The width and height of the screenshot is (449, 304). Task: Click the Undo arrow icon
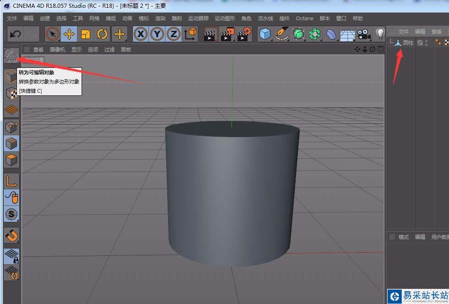coord(16,34)
